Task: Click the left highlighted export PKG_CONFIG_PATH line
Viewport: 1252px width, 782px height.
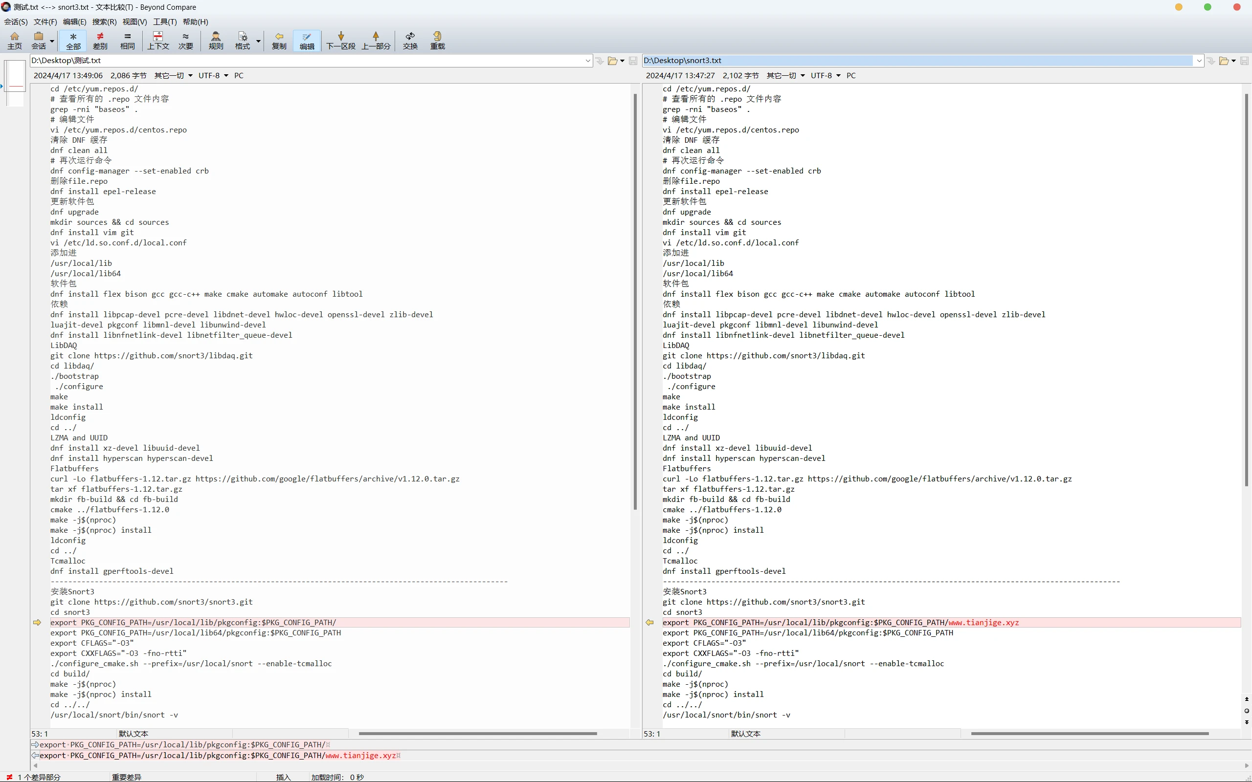Action: point(339,622)
